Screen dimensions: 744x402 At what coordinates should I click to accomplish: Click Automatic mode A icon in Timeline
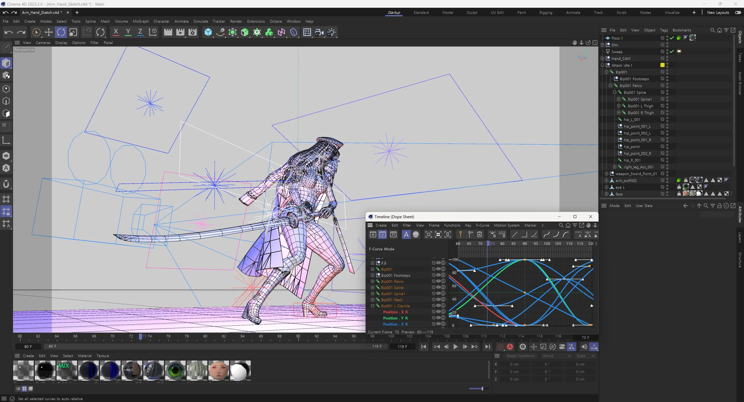point(406,234)
